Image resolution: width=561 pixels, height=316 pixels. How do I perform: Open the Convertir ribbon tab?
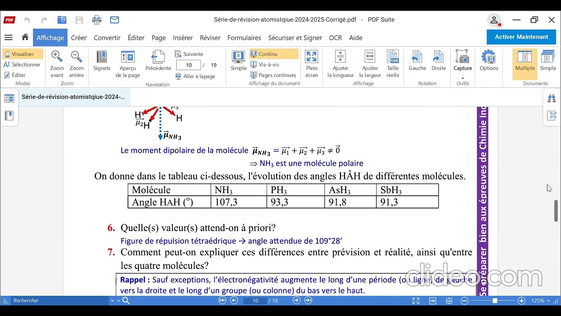[107, 38]
